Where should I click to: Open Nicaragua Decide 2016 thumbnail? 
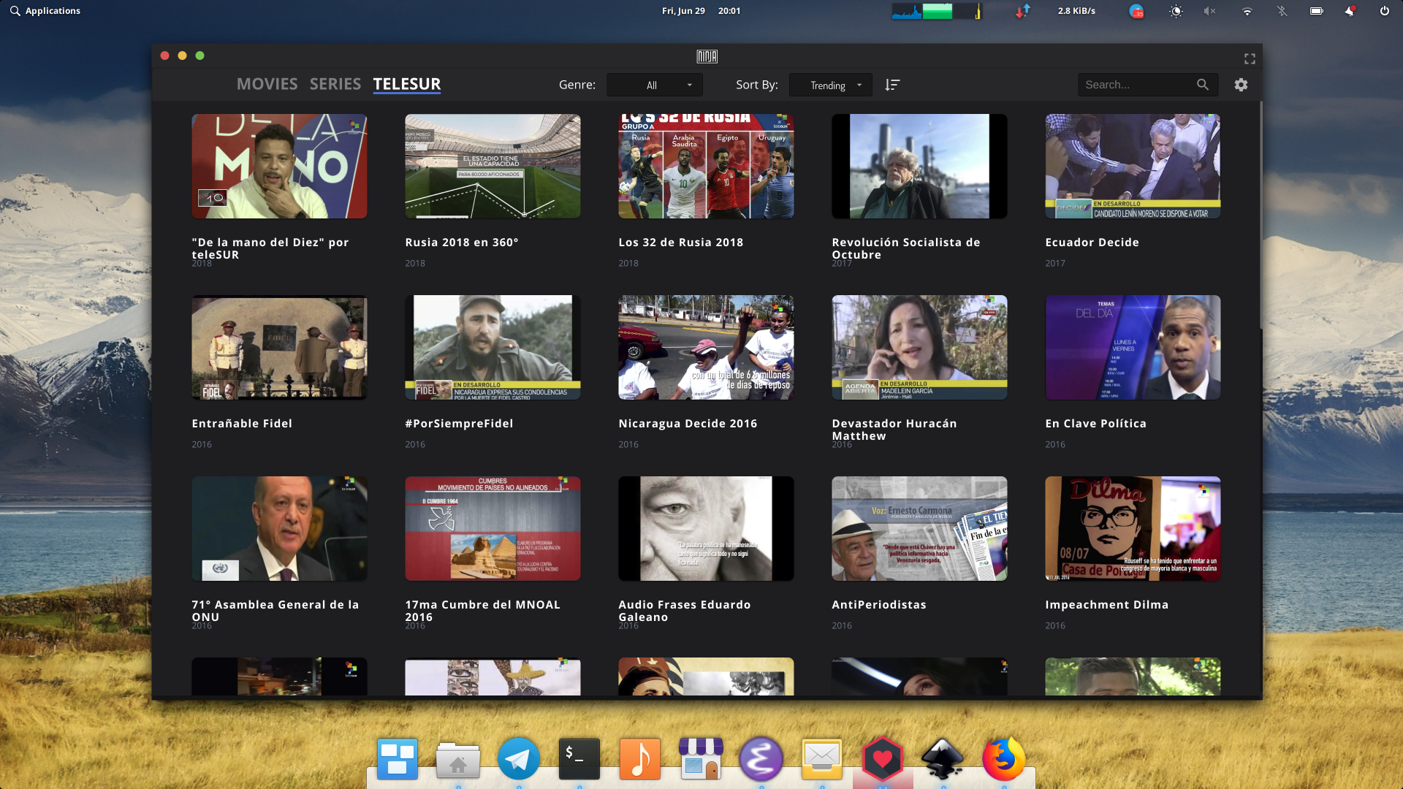706,347
